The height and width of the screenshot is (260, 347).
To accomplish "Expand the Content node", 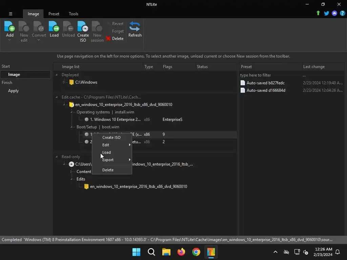I will [x=72, y=172].
